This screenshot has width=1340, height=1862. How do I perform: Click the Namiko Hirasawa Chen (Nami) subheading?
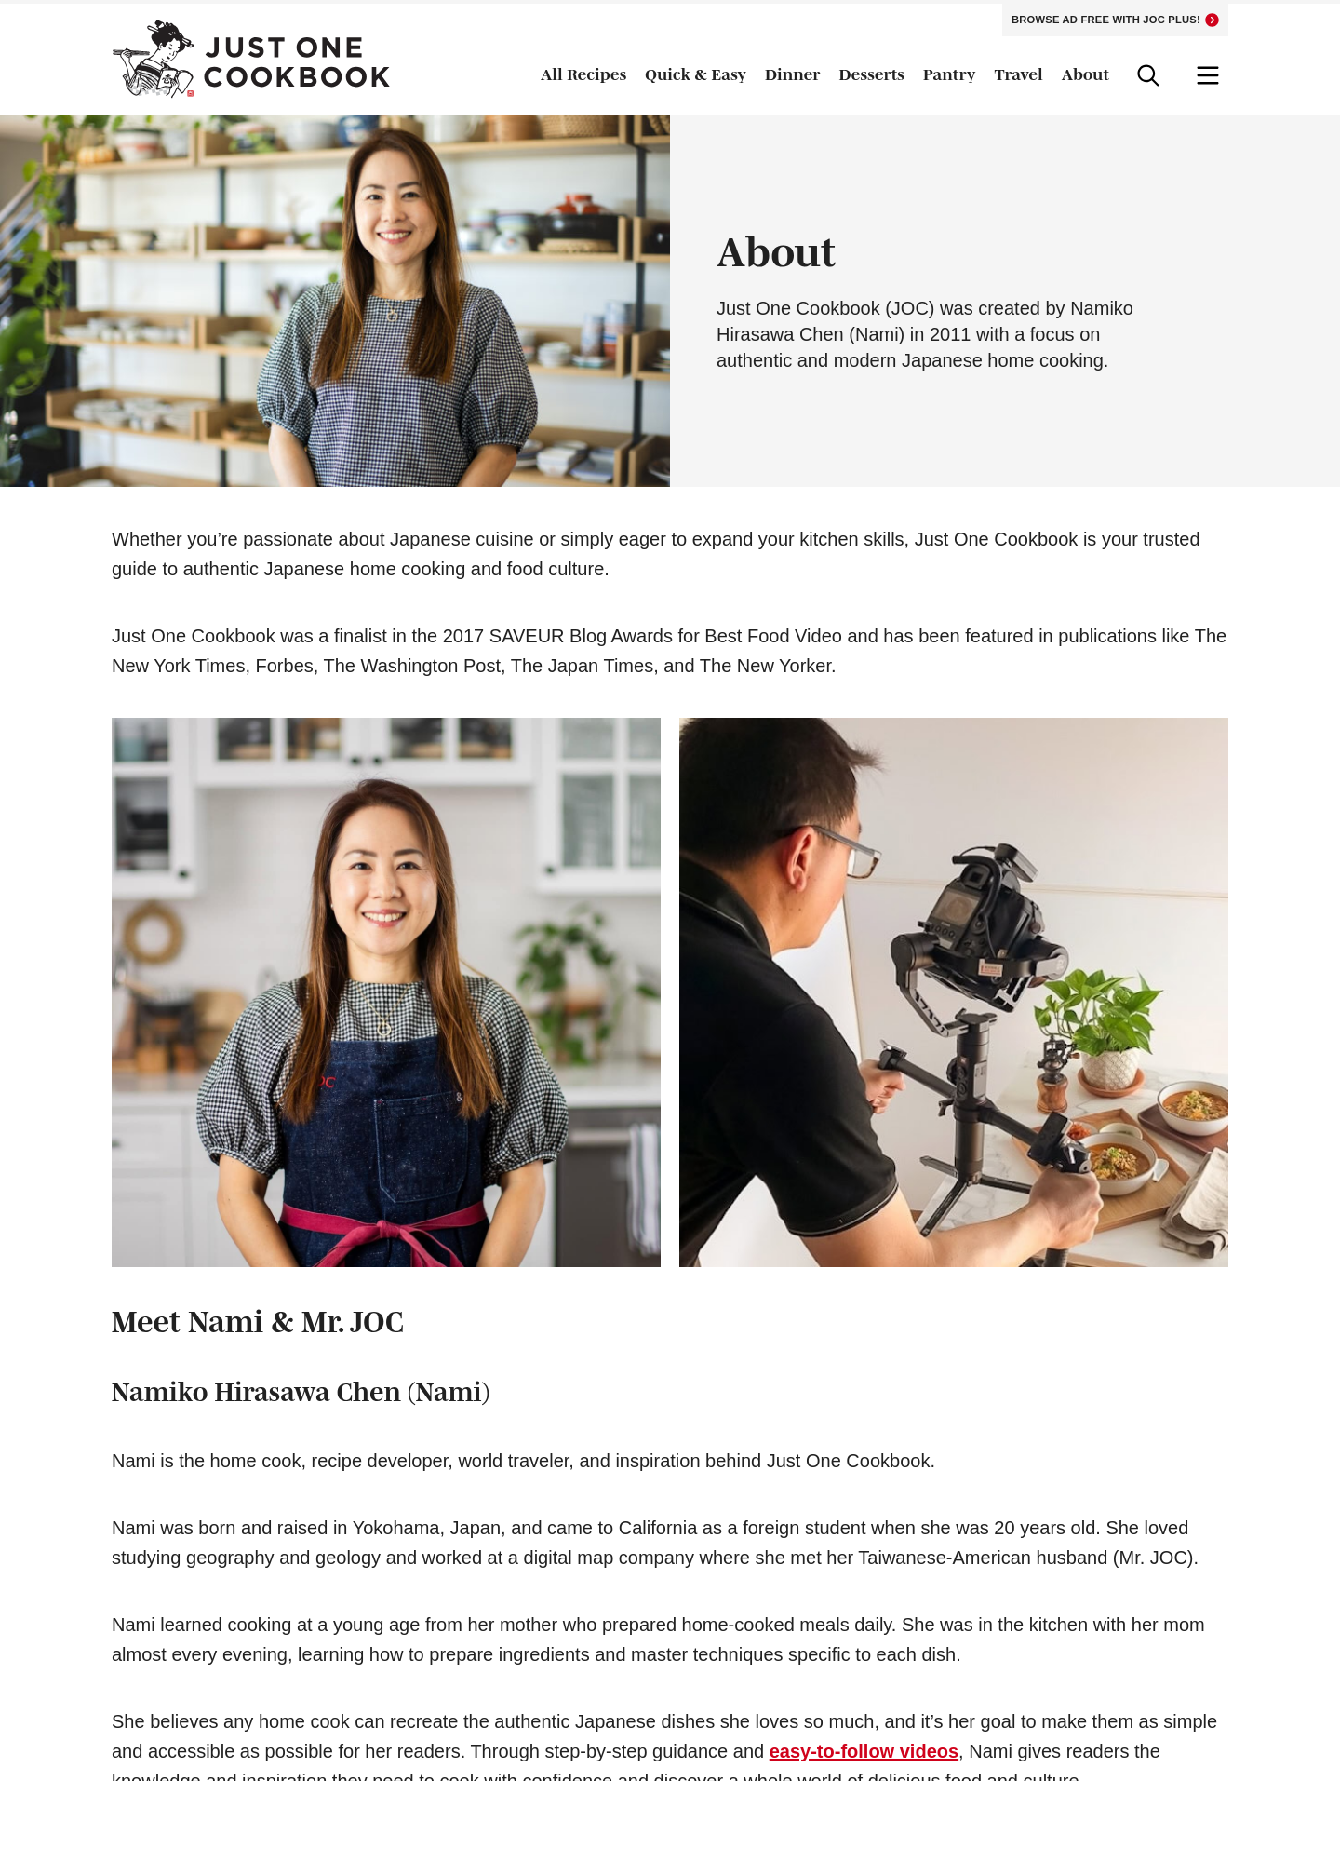(301, 1392)
